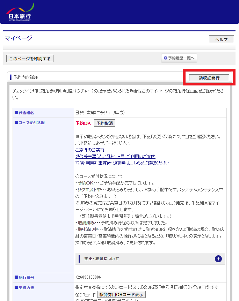This screenshot has height=301, width=239.
Task: Click the red 予約OK status text
Action: (83, 123)
